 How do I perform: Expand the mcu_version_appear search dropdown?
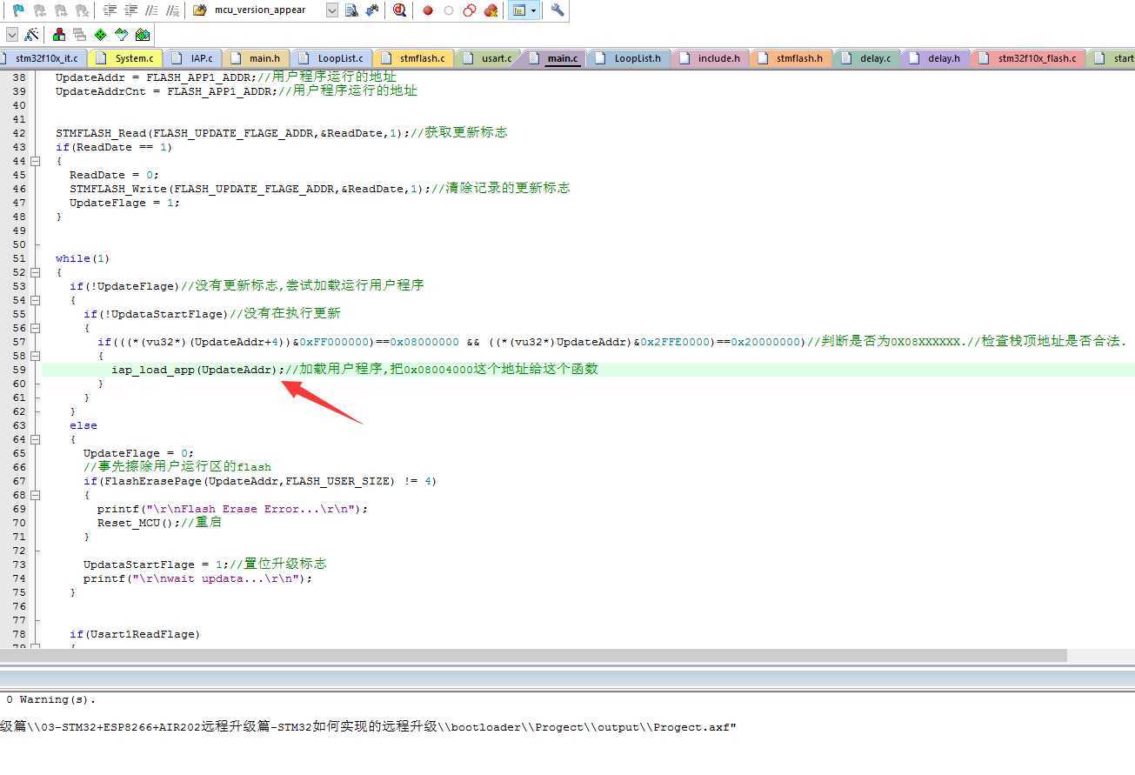tap(332, 10)
